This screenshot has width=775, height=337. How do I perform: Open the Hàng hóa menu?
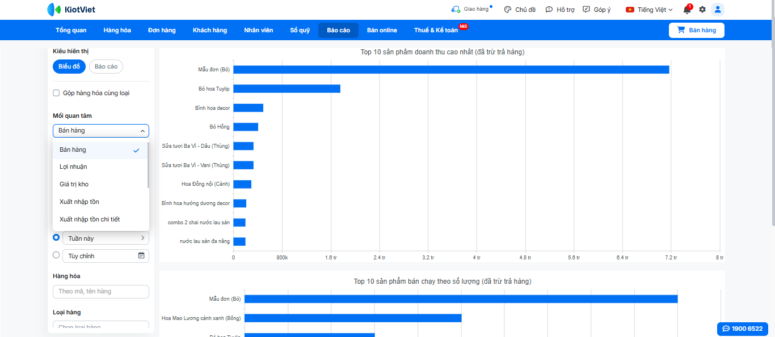117,30
